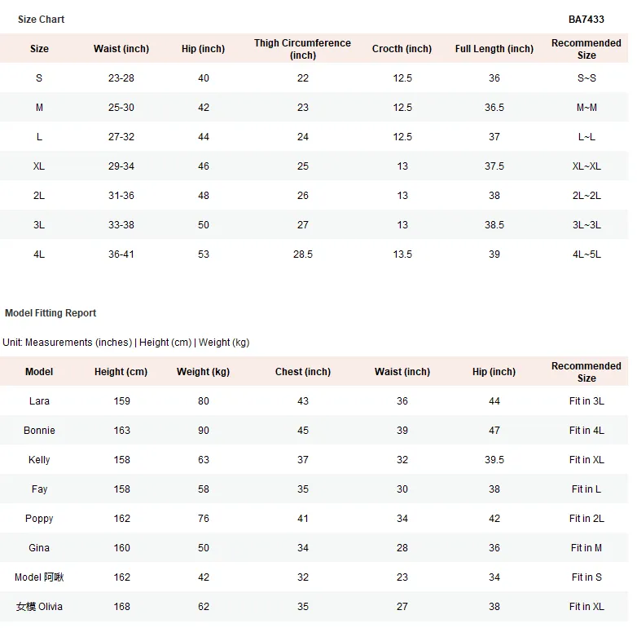Click the Full Length (inch) header
Image resolution: width=637 pixels, height=628 pixels.
point(494,49)
